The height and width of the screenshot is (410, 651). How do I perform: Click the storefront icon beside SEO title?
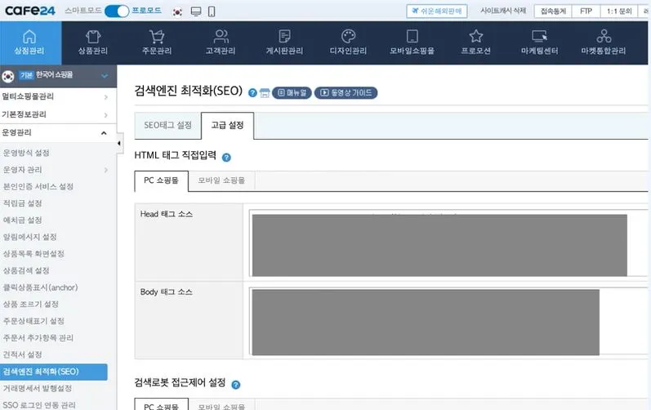coord(265,93)
